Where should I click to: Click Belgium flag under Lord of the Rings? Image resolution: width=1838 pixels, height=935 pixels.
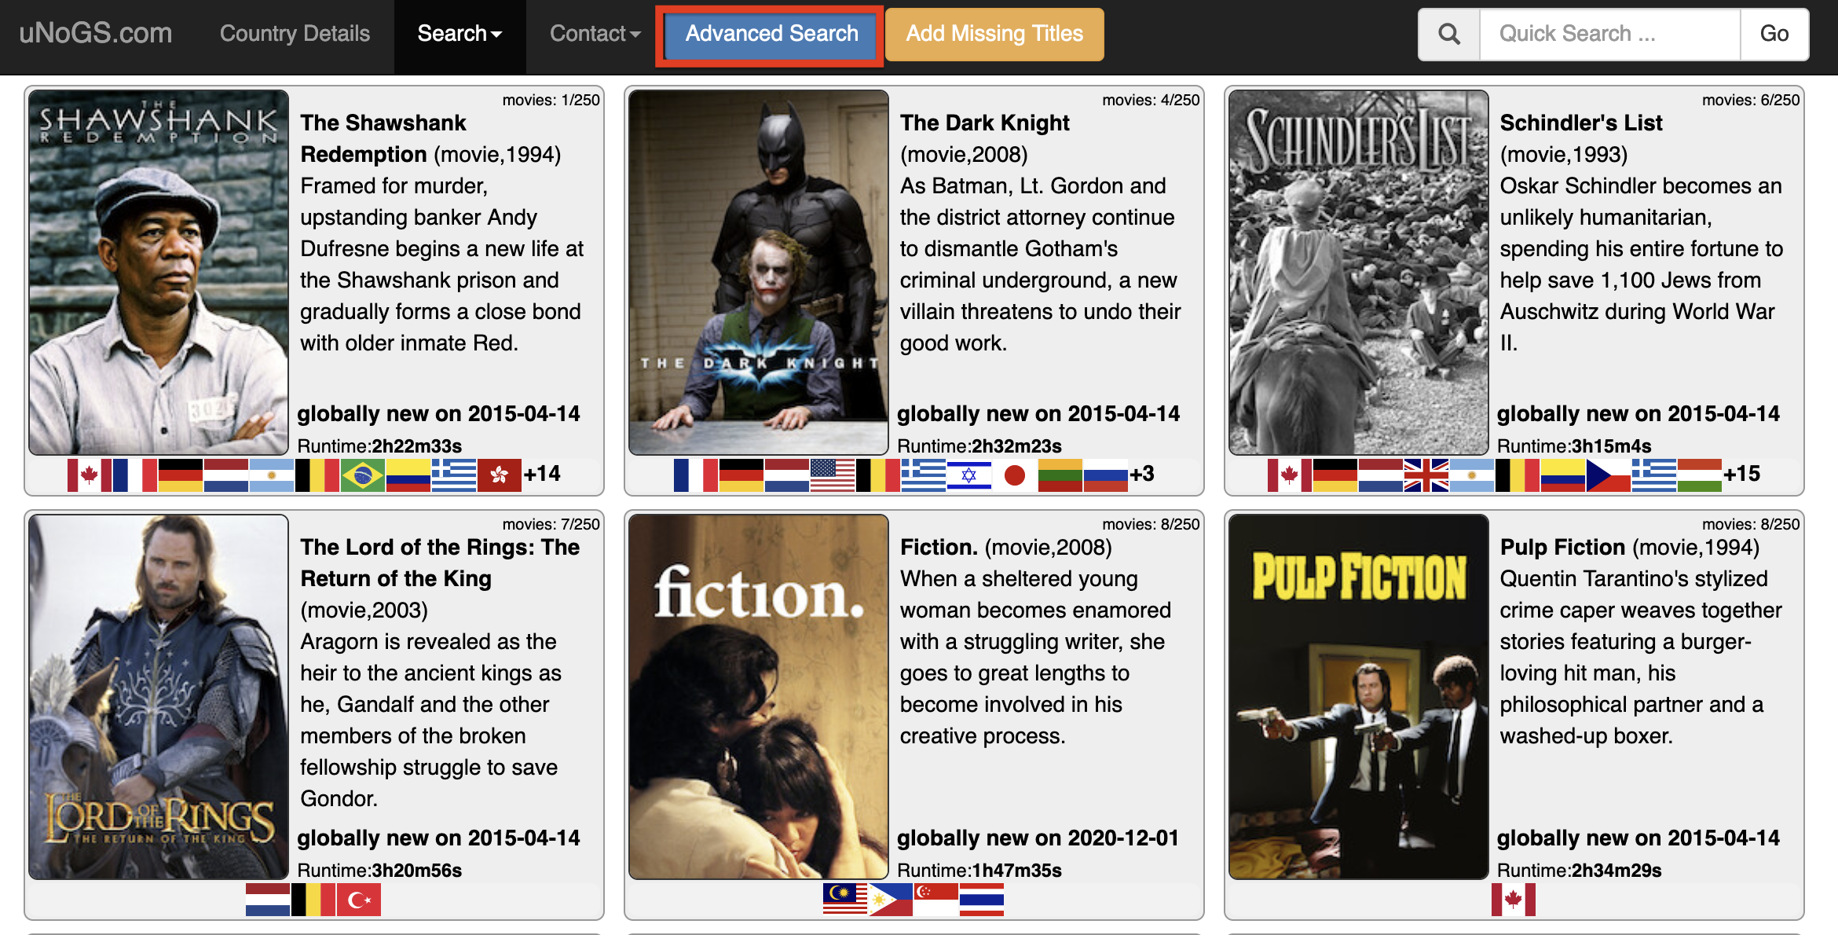click(313, 900)
